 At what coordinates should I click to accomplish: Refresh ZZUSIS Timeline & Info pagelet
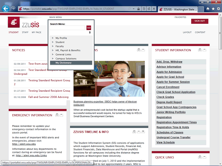pos(134,131)
